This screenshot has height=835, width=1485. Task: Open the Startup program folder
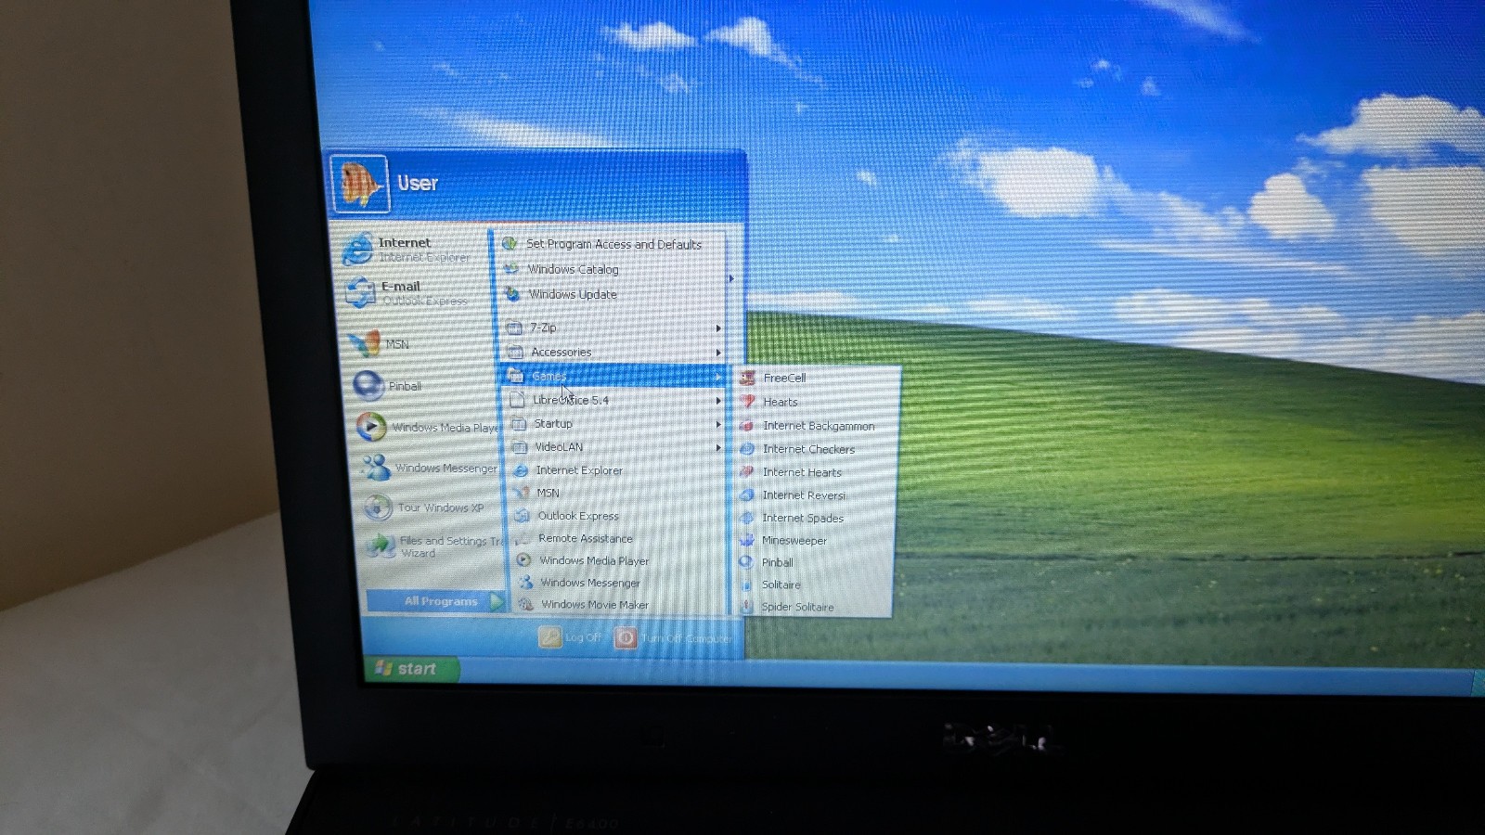point(616,424)
